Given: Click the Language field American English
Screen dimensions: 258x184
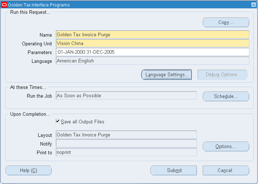Looking at the screenshot, I should [x=152, y=61].
